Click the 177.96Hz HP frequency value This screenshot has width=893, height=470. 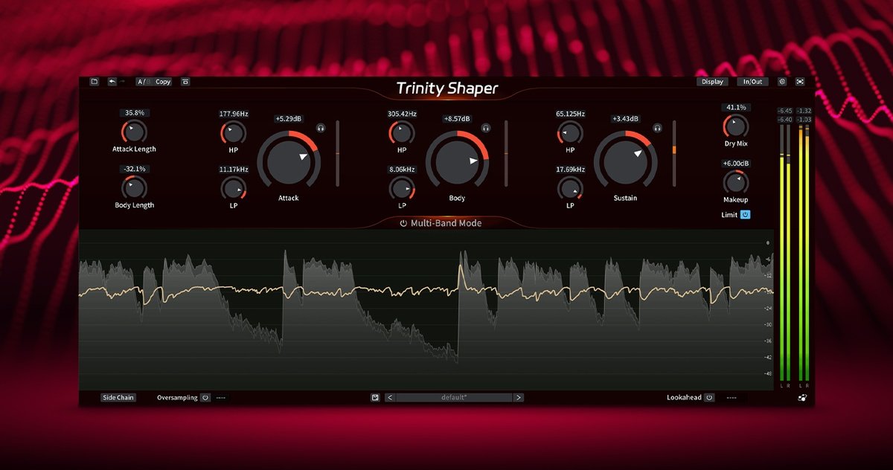(x=234, y=114)
